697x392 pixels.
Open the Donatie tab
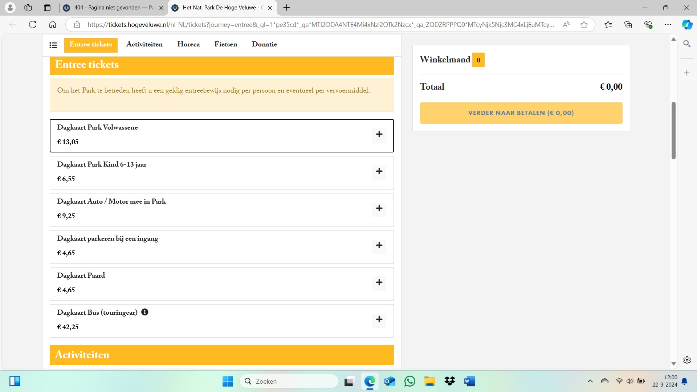pyautogui.click(x=264, y=45)
